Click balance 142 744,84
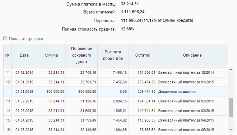The image size is (237, 135). click(146, 111)
